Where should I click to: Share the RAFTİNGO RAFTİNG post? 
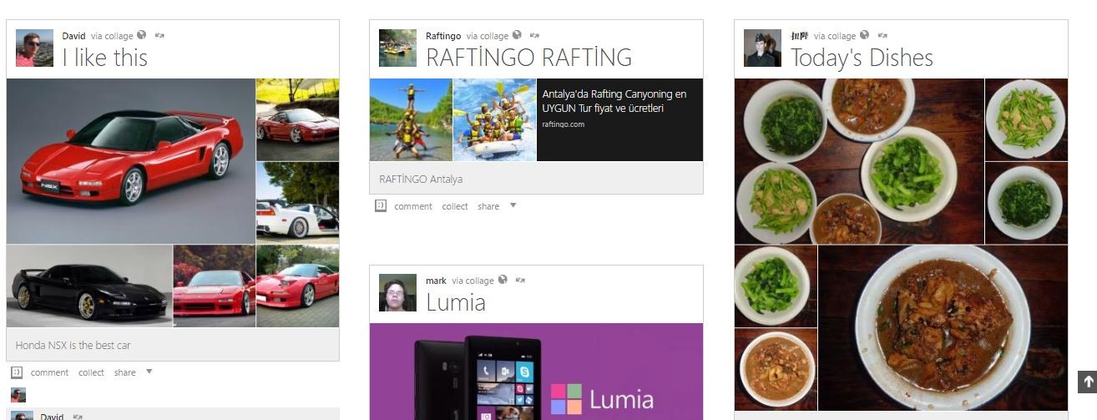[488, 206]
